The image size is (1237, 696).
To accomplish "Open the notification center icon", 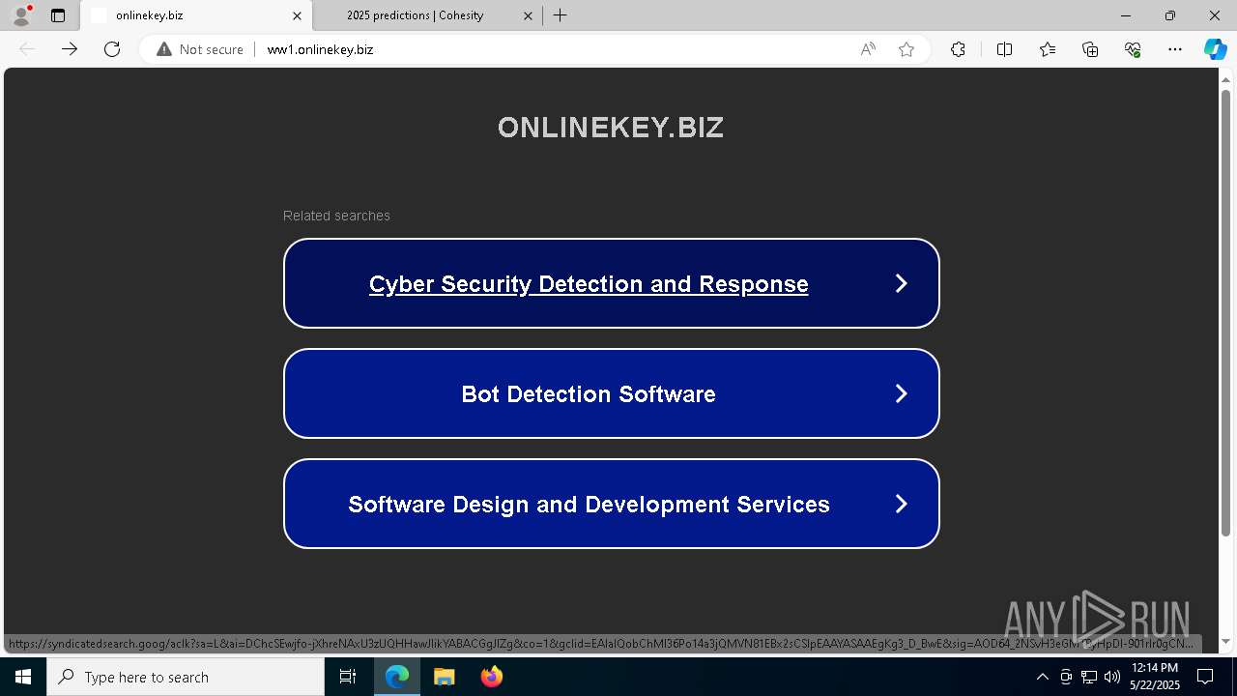I will tap(1205, 677).
